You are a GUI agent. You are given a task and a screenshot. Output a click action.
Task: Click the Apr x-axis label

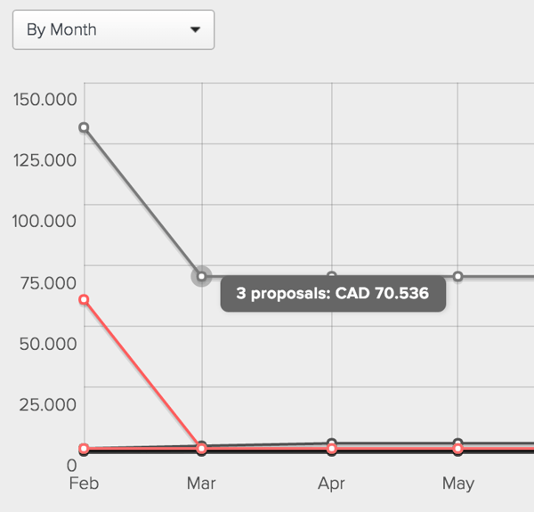click(331, 484)
